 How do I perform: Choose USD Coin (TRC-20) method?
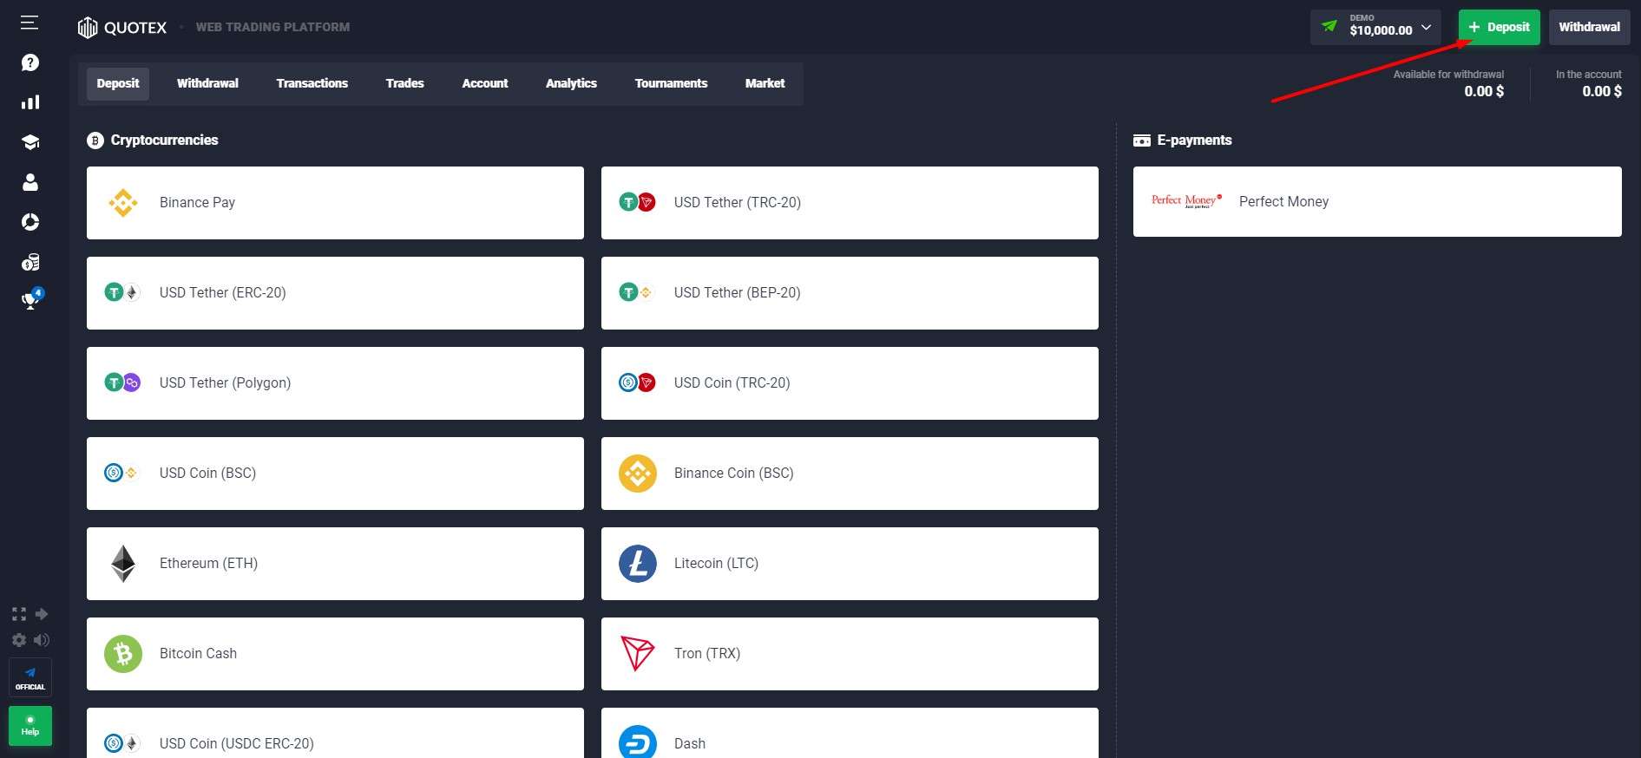click(x=850, y=383)
